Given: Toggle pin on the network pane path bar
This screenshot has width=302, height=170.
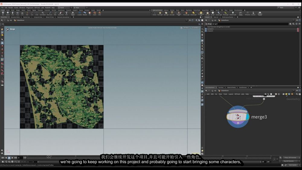Looking at the screenshot, I should coord(297,91).
